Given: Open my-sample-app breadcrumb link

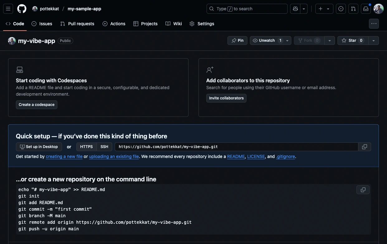Looking at the screenshot, I should pyautogui.click(x=84, y=9).
